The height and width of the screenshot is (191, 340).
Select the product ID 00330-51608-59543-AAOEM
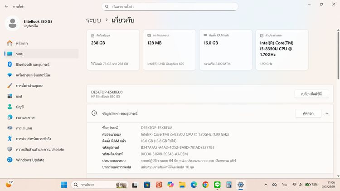165,154
